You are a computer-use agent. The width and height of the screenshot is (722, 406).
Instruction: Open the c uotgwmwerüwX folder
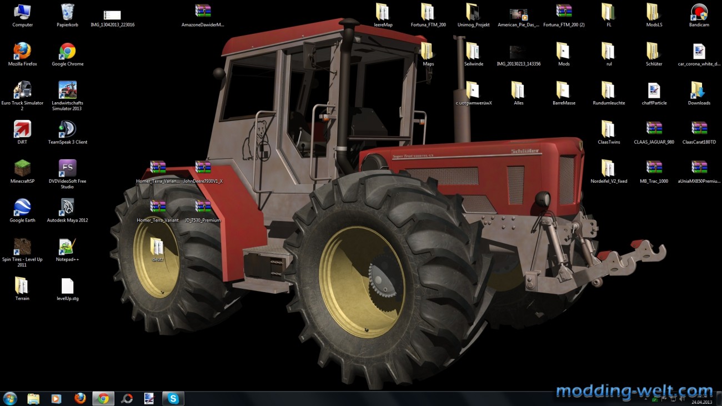point(473,93)
